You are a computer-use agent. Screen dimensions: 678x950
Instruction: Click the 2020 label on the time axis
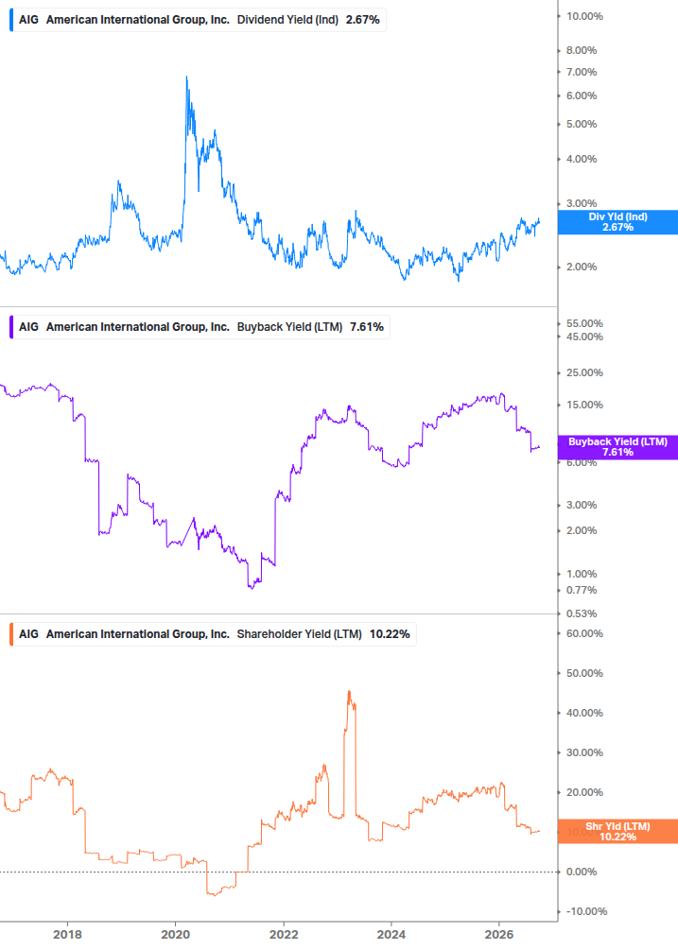(x=175, y=935)
